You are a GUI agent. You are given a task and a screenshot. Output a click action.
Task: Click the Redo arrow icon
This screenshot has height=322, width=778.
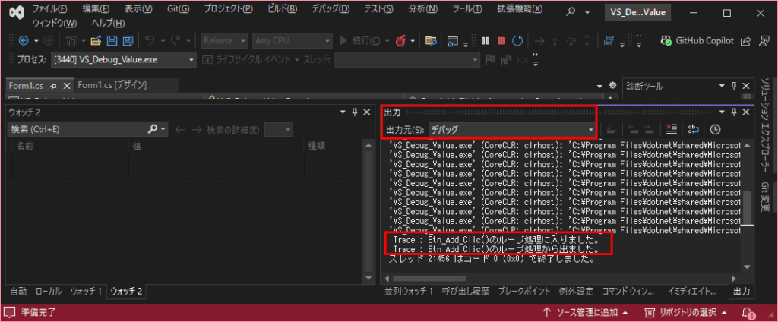tap(176, 41)
